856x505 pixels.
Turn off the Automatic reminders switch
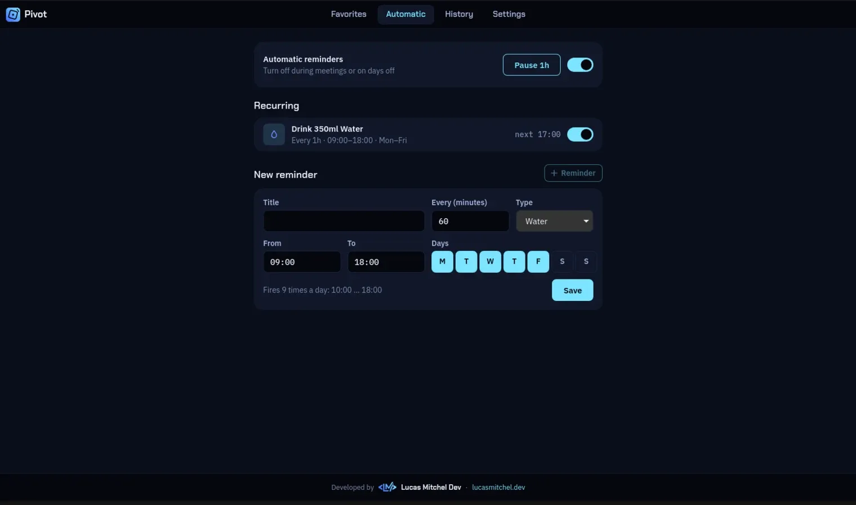[x=580, y=65]
